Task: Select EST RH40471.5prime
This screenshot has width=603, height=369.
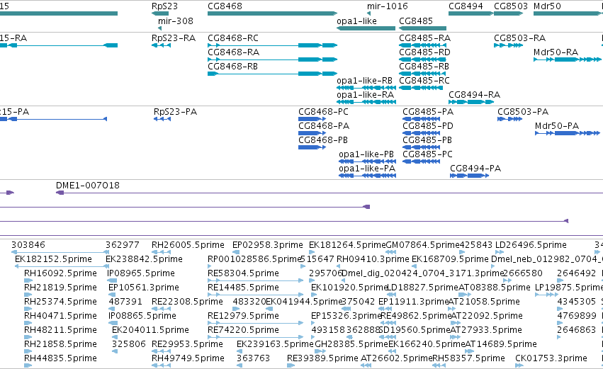Action: tap(60, 317)
